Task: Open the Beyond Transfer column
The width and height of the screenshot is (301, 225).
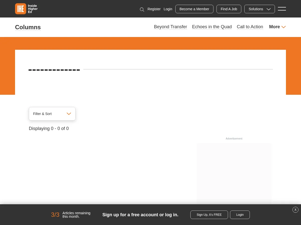Action: pos(170,27)
